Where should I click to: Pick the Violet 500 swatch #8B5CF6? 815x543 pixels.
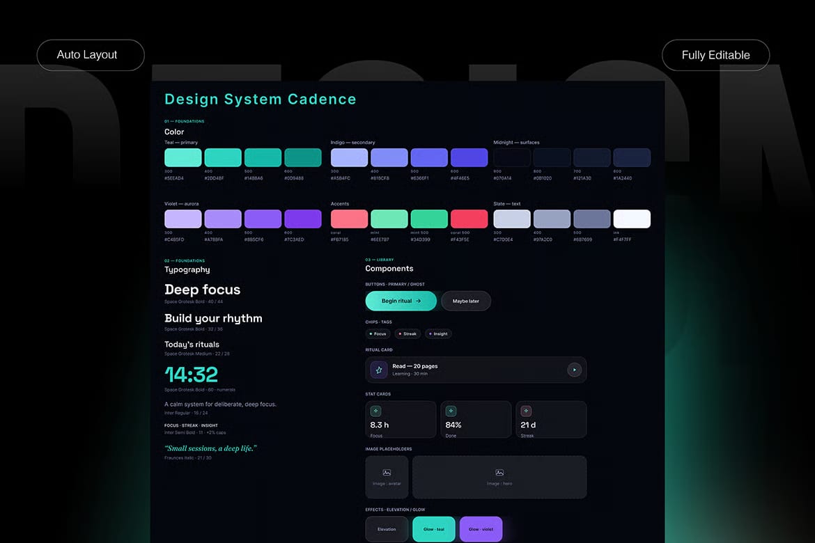tap(263, 219)
